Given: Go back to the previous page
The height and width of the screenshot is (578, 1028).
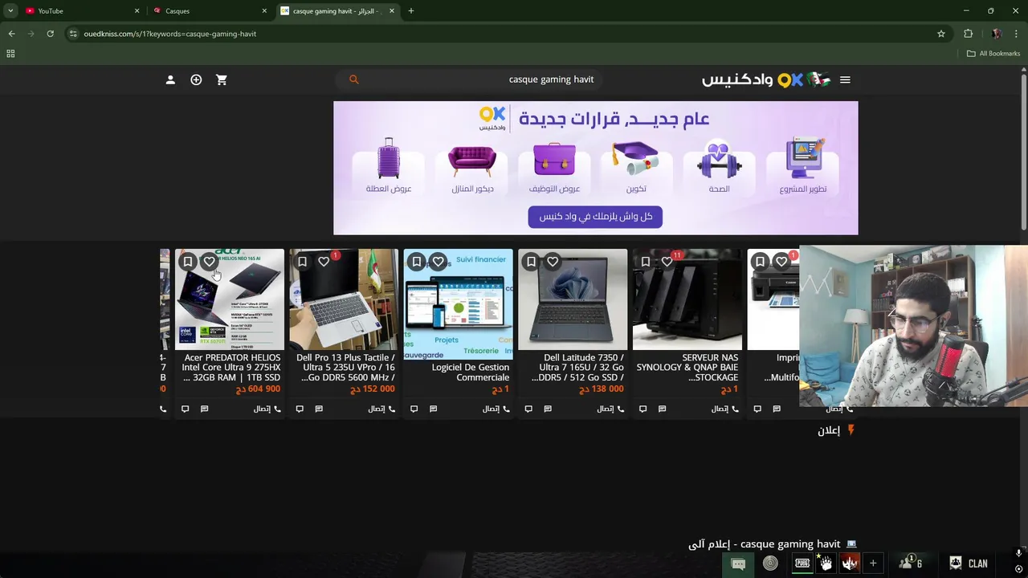Looking at the screenshot, I should tap(11, 34).
